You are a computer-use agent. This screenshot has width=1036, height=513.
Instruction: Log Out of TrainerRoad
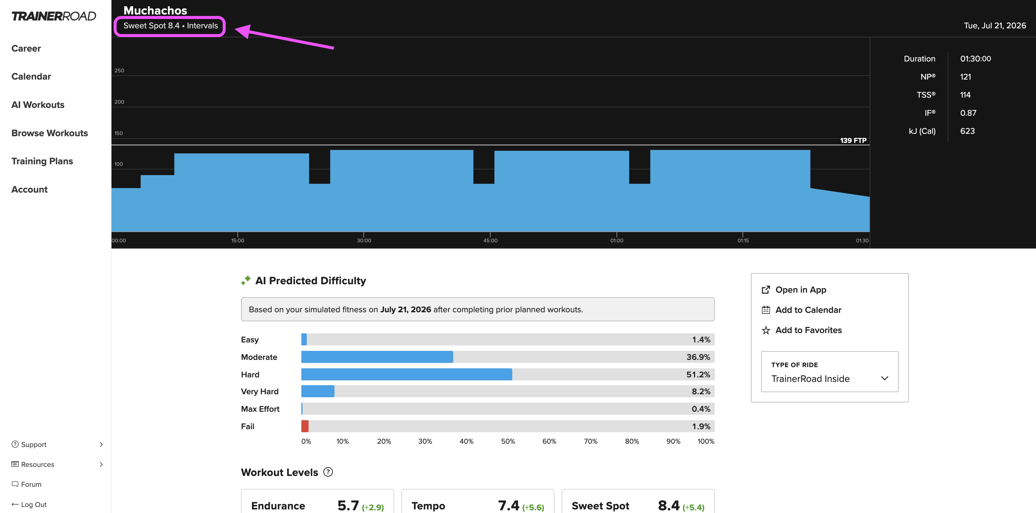click(34, 505)
